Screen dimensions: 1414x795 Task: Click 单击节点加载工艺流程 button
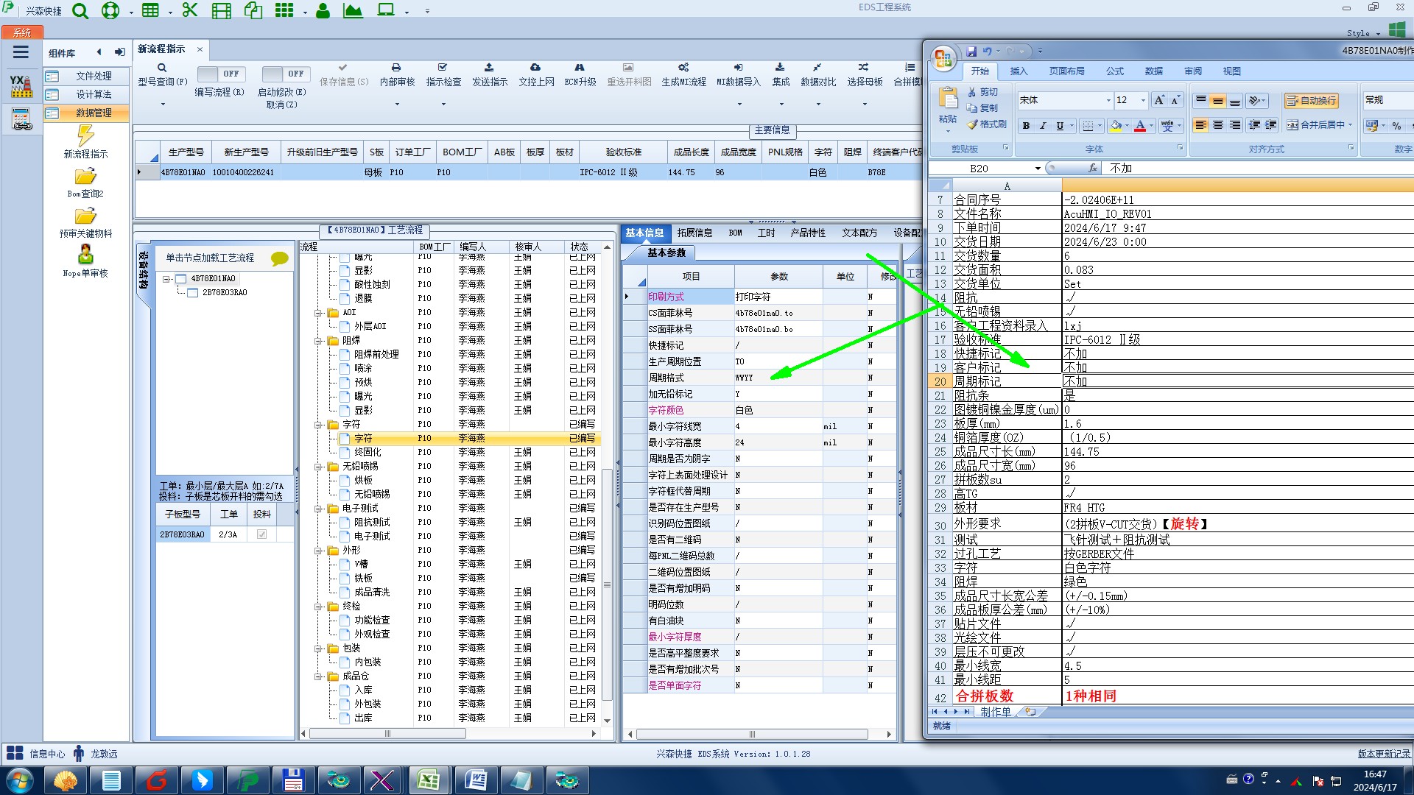click(x=210, y=258)
